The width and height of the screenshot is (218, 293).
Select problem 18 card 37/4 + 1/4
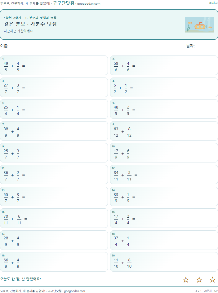coord(164,240)
